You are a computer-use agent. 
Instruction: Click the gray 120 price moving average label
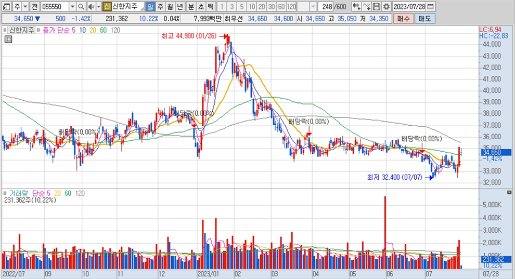pyautogui.click(x=115, y=30)
